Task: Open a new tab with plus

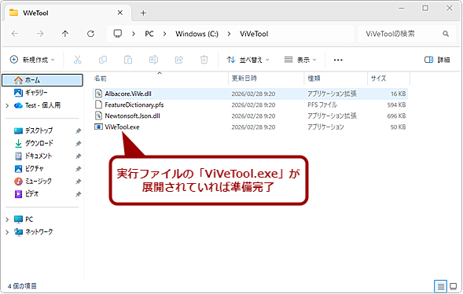Action: tap(143, 13)
